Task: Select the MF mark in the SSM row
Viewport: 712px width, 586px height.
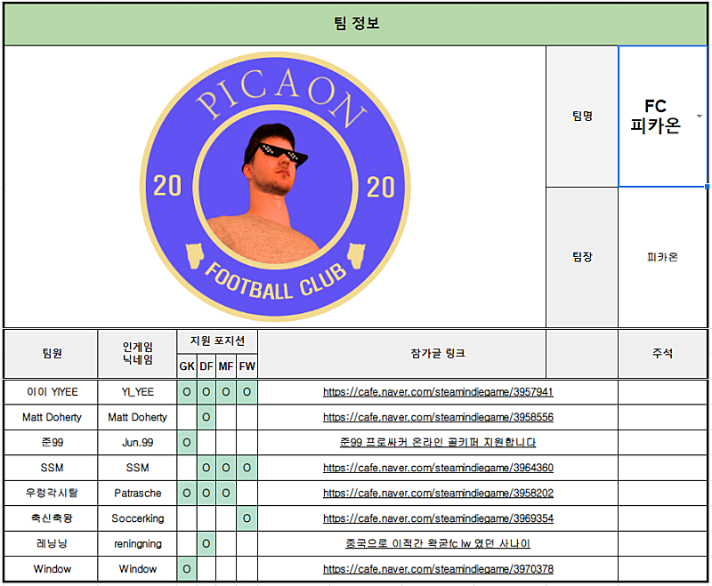Action: pyautogui.click(x=226, y=468)
